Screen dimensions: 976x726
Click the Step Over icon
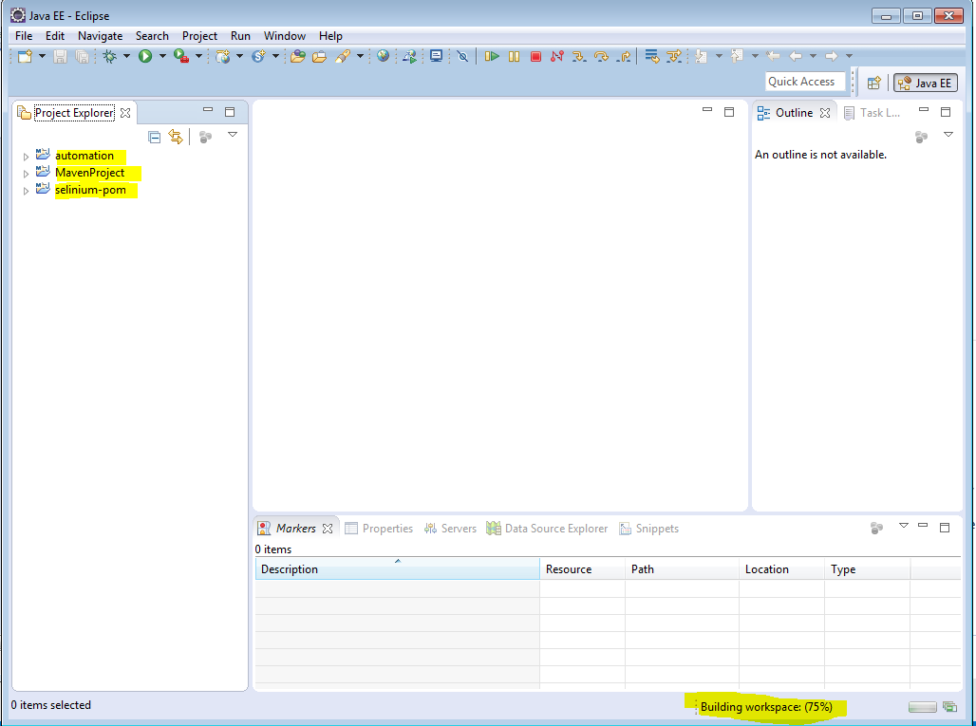point(601,57)
